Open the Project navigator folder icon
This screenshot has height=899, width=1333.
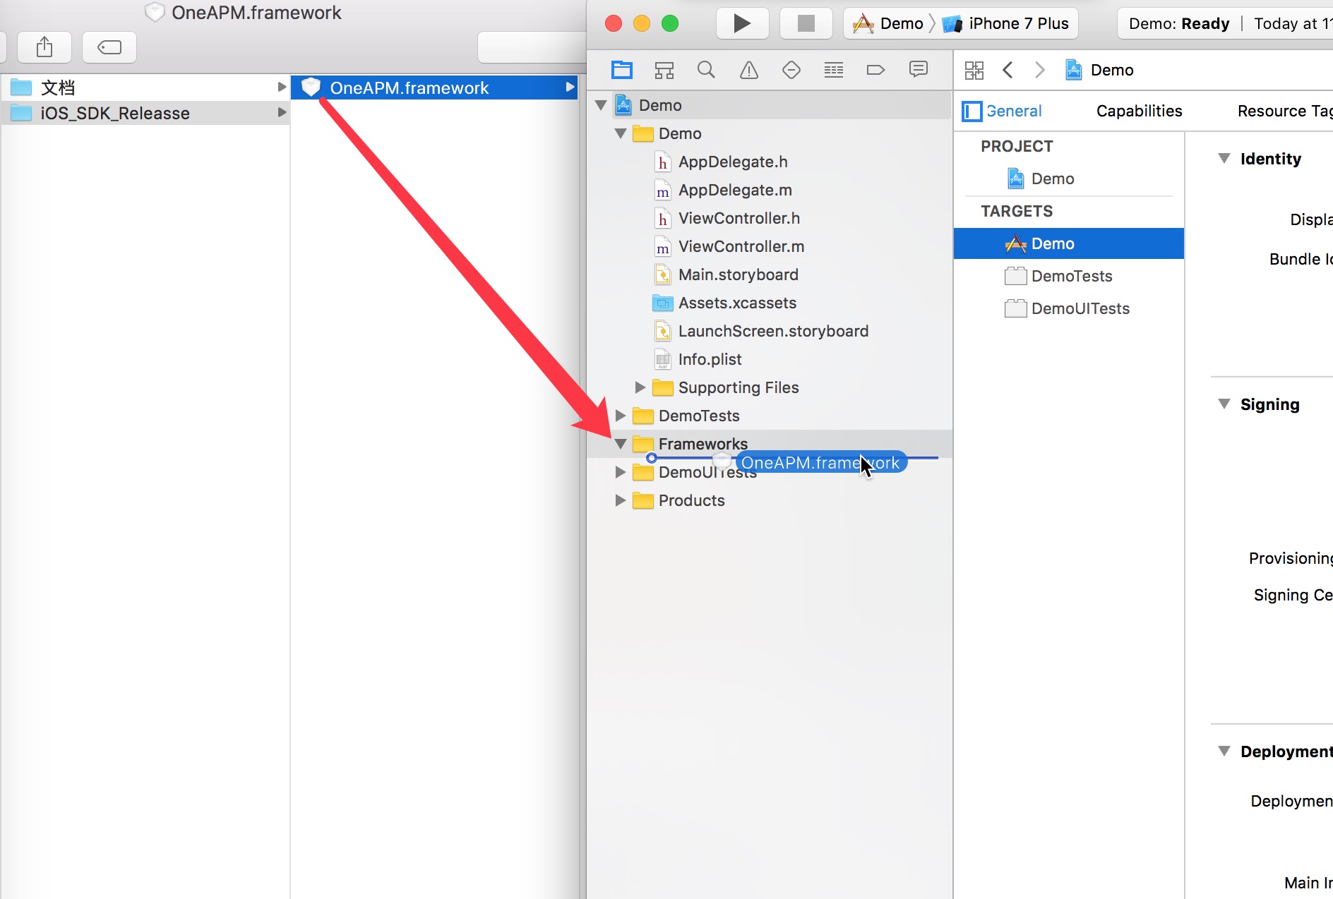coord(622,70)
